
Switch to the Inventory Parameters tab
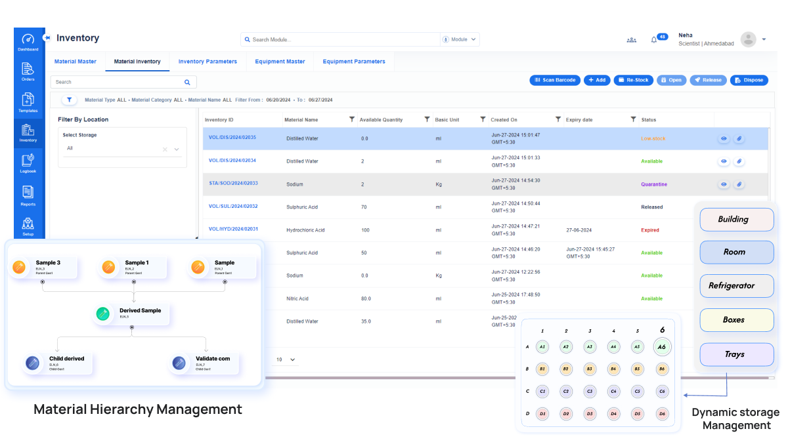pos(208,62)
